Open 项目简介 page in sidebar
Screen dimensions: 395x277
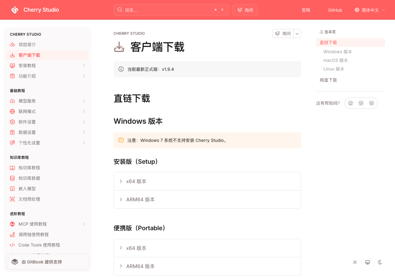48,45
